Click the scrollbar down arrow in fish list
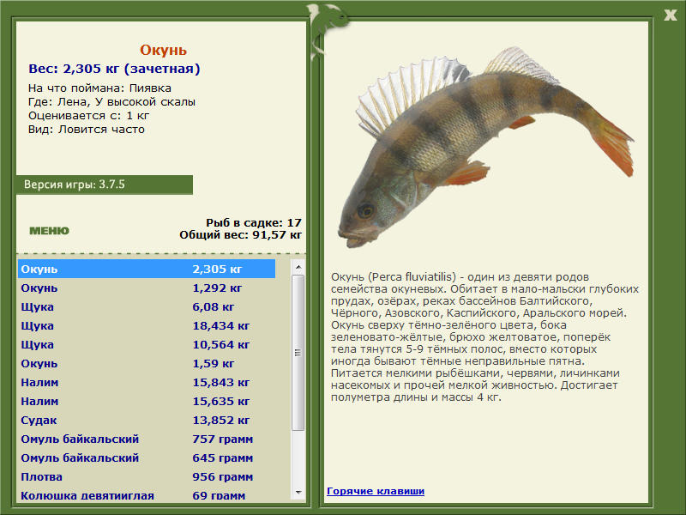The height and width of the screenshot is (515, 686). pos(298,492)
